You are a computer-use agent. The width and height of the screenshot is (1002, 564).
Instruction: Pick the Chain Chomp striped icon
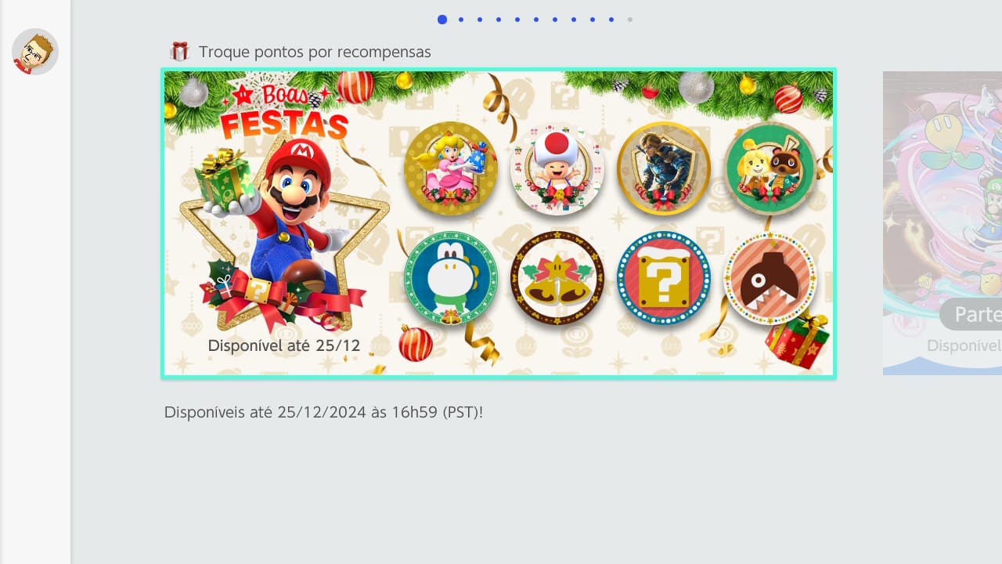coord(770,278)
